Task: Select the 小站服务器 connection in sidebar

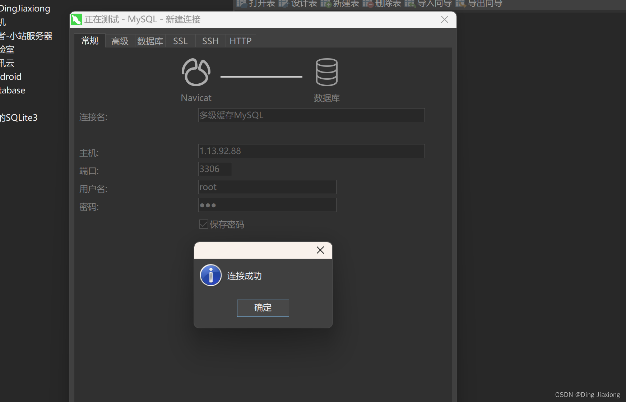Action: click(26, 36)
